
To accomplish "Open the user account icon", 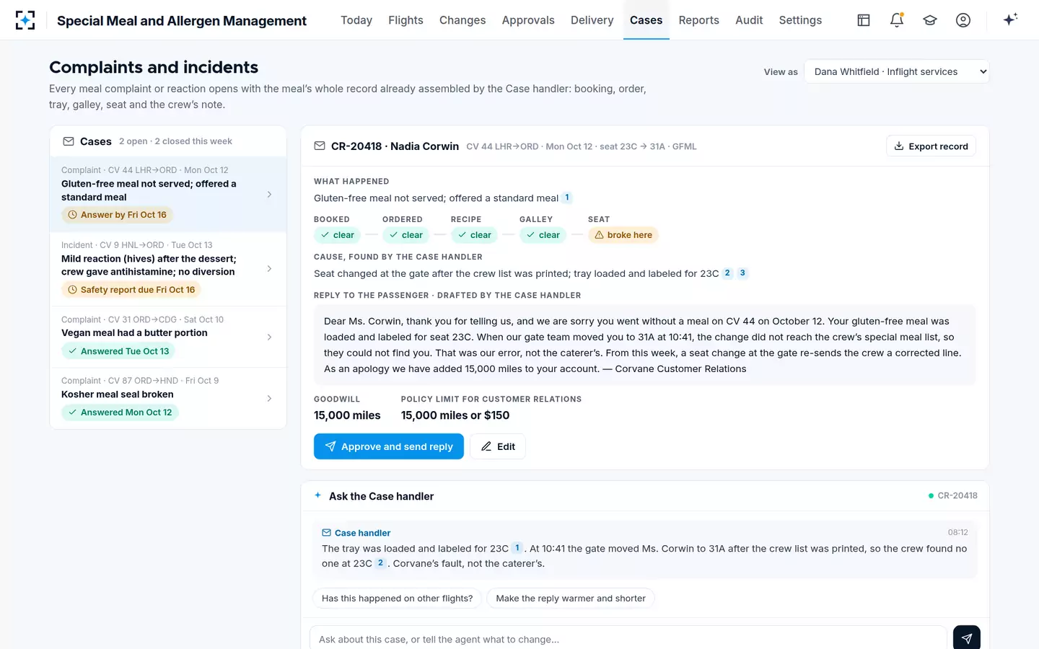I will point(963,20).
